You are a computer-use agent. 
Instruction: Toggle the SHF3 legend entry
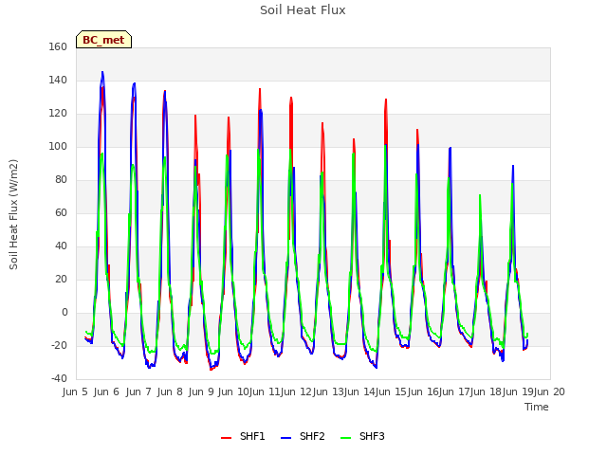tap(362, 436)
